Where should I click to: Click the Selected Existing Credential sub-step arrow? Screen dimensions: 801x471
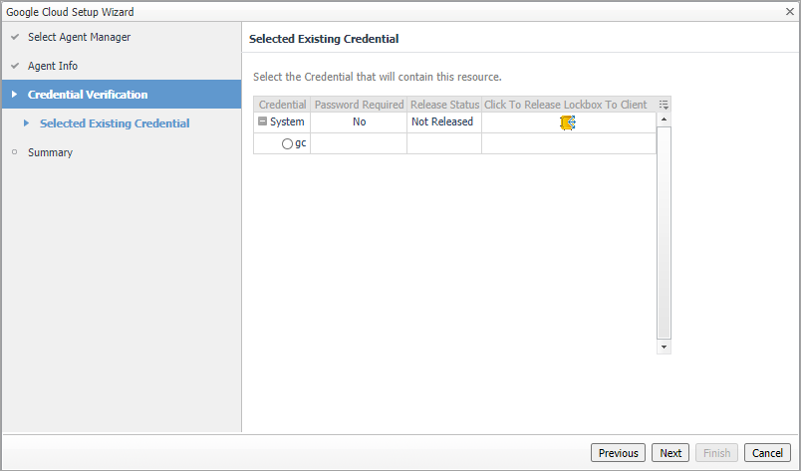click(x=27, y=123)
